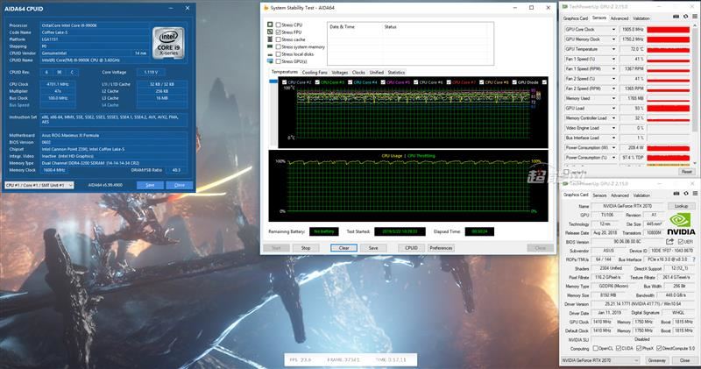The width and height of the screenshot is (701, 369).
Task: Open Preferences in Stability Test
Action: coord(441,248)
